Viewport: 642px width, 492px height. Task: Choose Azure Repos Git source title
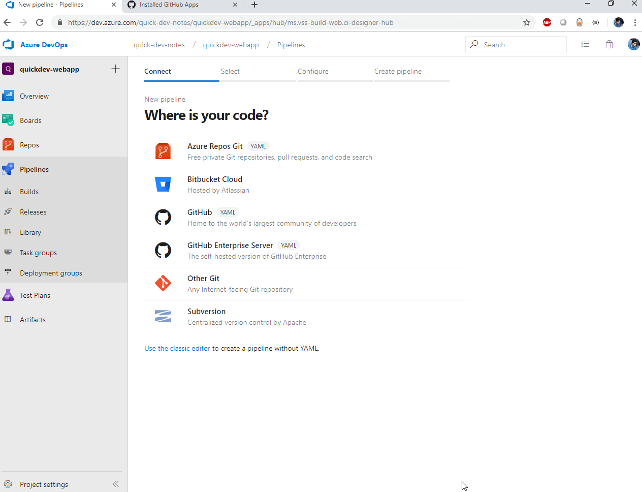215,146
